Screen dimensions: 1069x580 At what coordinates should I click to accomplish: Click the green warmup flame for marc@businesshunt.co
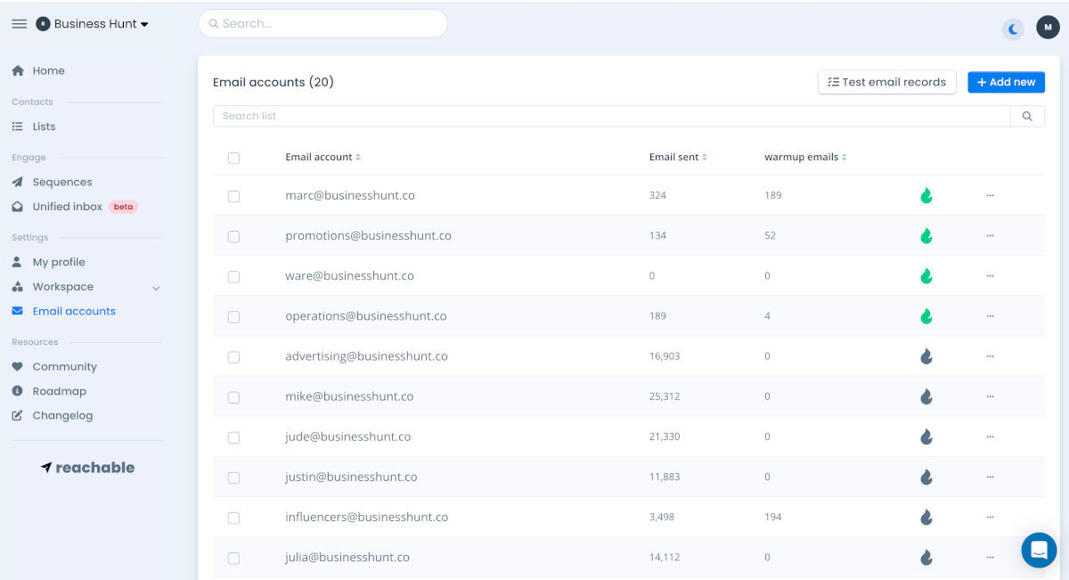(x=926, y=195)
